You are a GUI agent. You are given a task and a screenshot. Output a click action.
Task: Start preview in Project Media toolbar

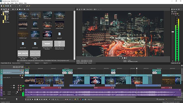(x=17, y=9)
